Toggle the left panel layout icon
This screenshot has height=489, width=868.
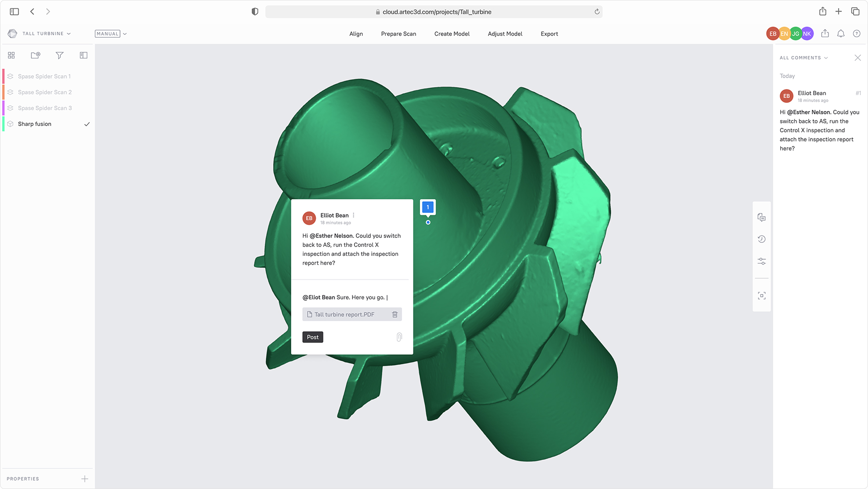[83, 56]
